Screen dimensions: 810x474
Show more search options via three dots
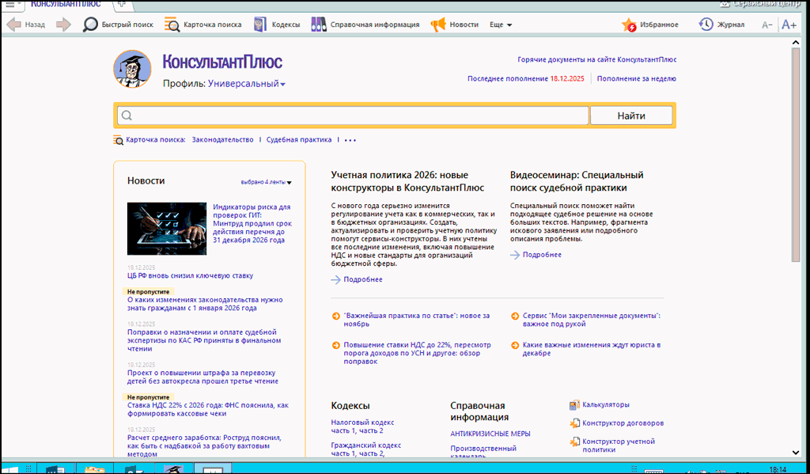tap(350, 140)
